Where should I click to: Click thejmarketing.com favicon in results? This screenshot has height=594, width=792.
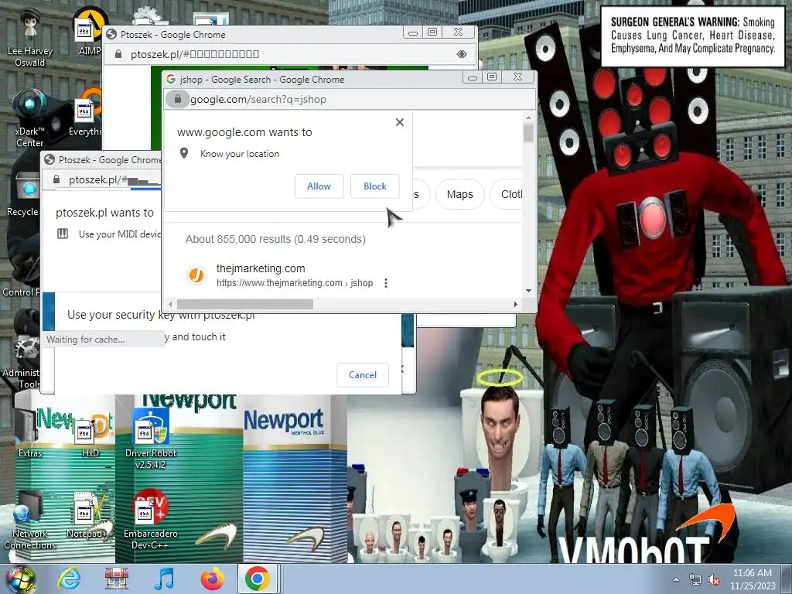click(x=196, y=275)
